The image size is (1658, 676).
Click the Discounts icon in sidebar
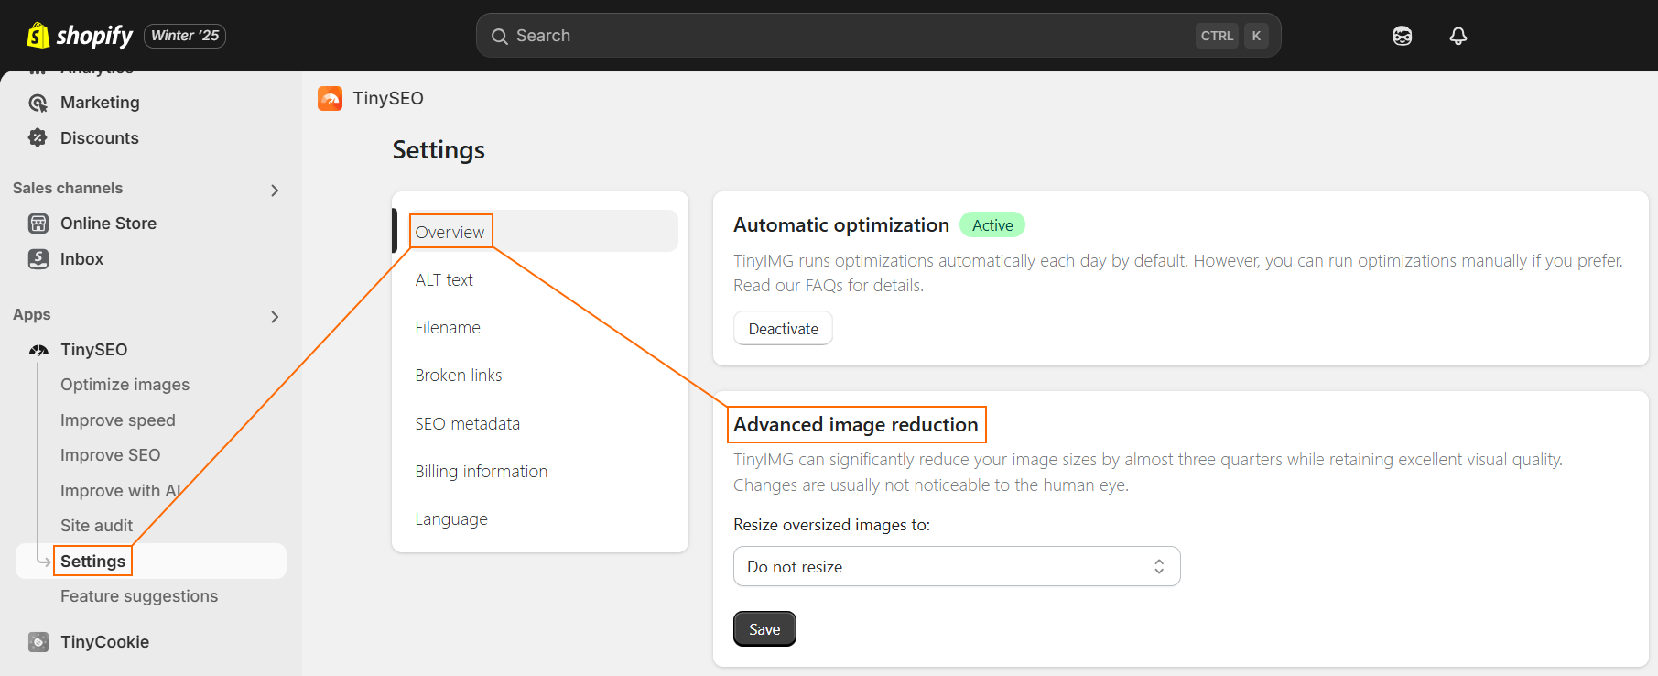(38, 138)
